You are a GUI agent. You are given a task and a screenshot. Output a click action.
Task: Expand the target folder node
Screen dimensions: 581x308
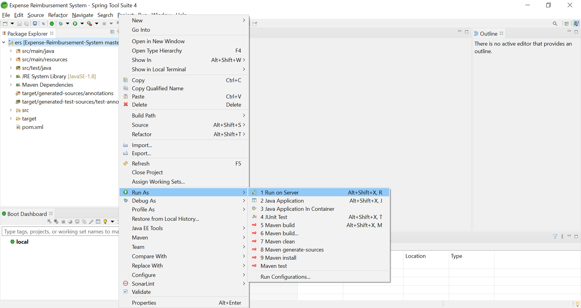(x=11, y=118)
